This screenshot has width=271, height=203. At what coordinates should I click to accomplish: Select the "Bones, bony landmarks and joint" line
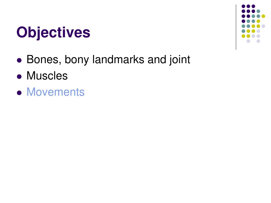108,60
